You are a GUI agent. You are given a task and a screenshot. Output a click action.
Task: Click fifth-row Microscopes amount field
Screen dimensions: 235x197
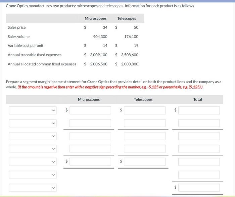(x=90, y=162)
